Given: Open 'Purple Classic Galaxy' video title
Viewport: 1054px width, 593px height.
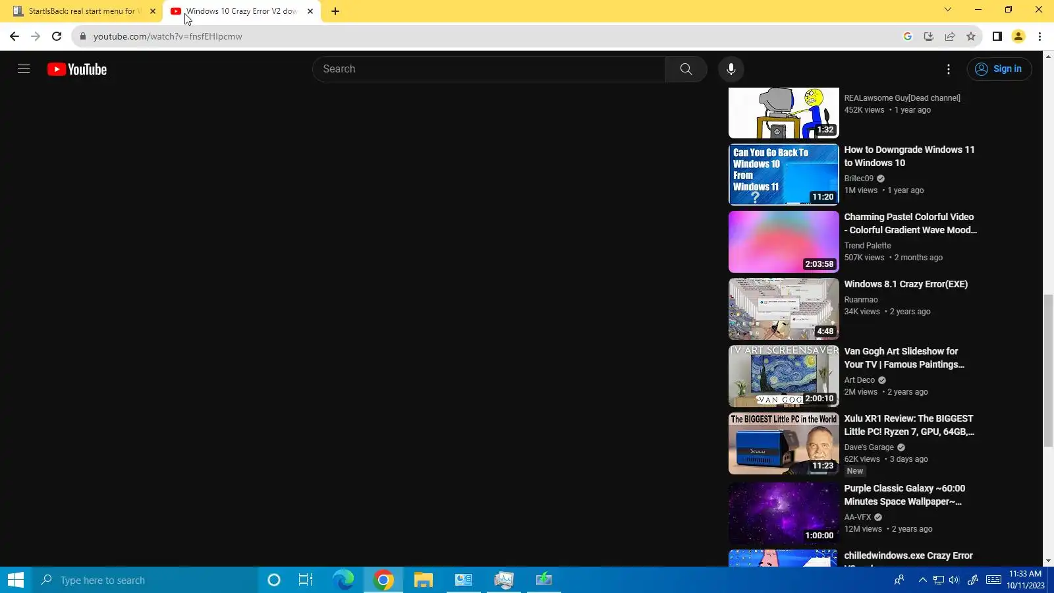Looking at the screenshot, I should click(904, 495).
